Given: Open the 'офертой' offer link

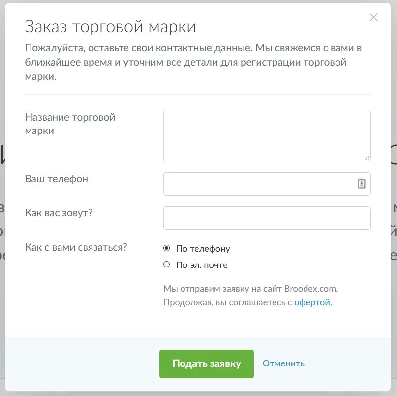Looking at the screenshot, I should 312,302.
